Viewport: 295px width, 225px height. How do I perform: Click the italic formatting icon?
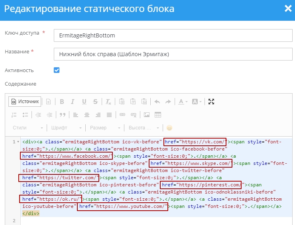click(x=73, y=102)
